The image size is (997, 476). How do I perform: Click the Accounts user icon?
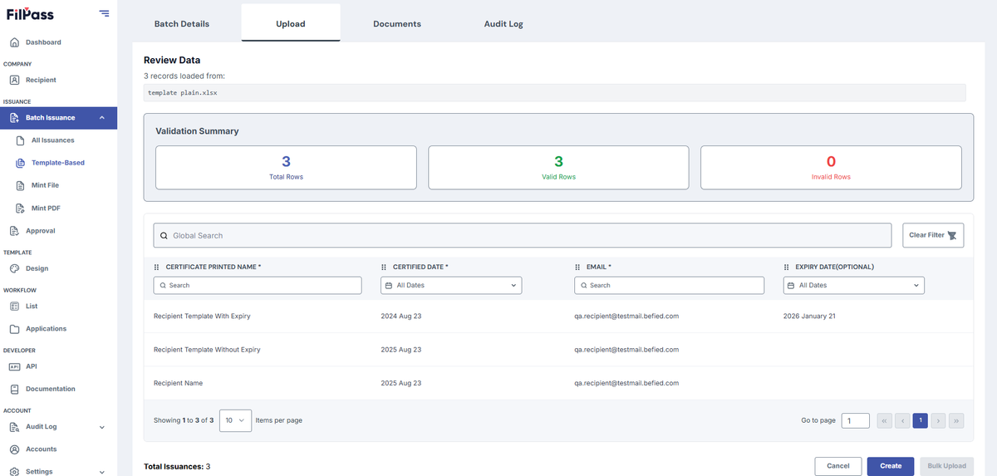[x=14, y=449]
